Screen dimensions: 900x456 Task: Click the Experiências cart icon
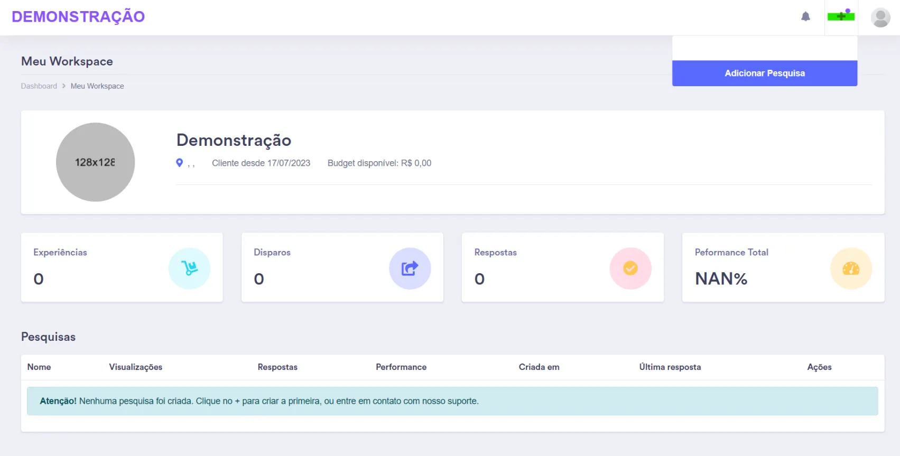(189, 268)
